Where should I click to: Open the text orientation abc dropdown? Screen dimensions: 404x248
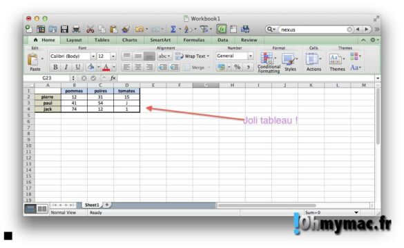(x=164, y=56)
